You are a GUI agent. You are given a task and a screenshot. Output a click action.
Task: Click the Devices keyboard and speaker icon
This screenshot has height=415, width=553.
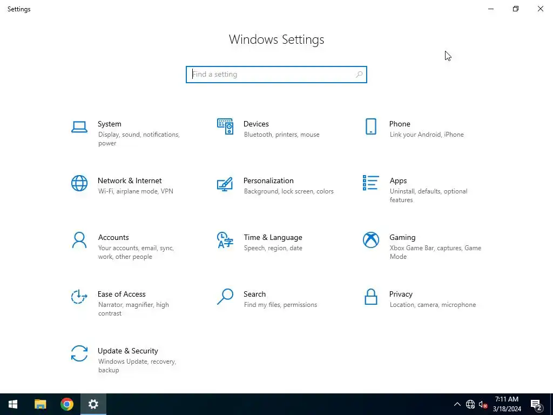225,126
